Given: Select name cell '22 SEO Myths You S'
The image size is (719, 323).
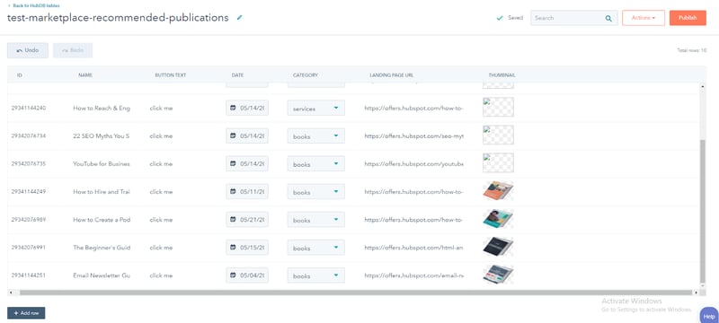Looking at the screenshot, I should click(102, 135).
